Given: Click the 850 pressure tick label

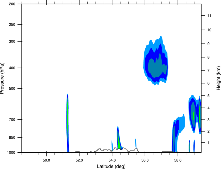Looking at the screenshot, I should (x=12, y=138).
